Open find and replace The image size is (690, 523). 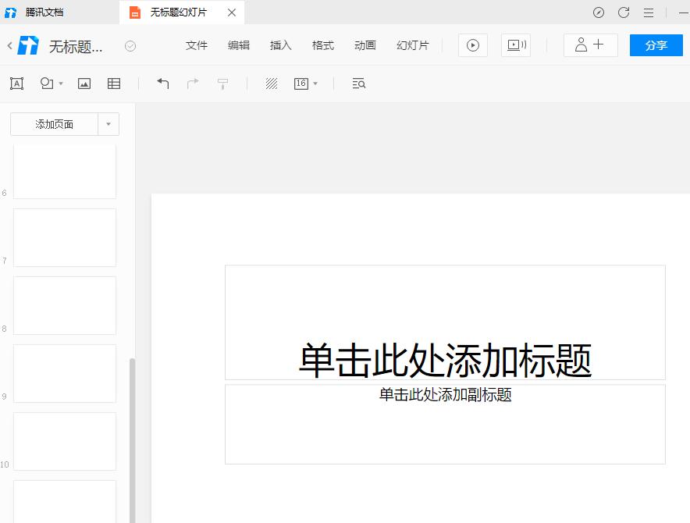click(358, 84)
